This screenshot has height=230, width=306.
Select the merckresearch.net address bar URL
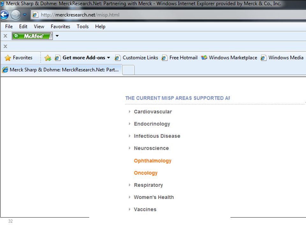tap(80, 15)
